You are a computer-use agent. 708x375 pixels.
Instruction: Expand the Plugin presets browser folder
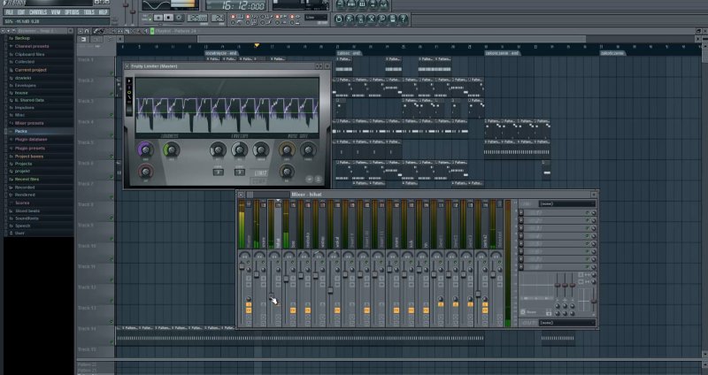[x=29, y=148]
